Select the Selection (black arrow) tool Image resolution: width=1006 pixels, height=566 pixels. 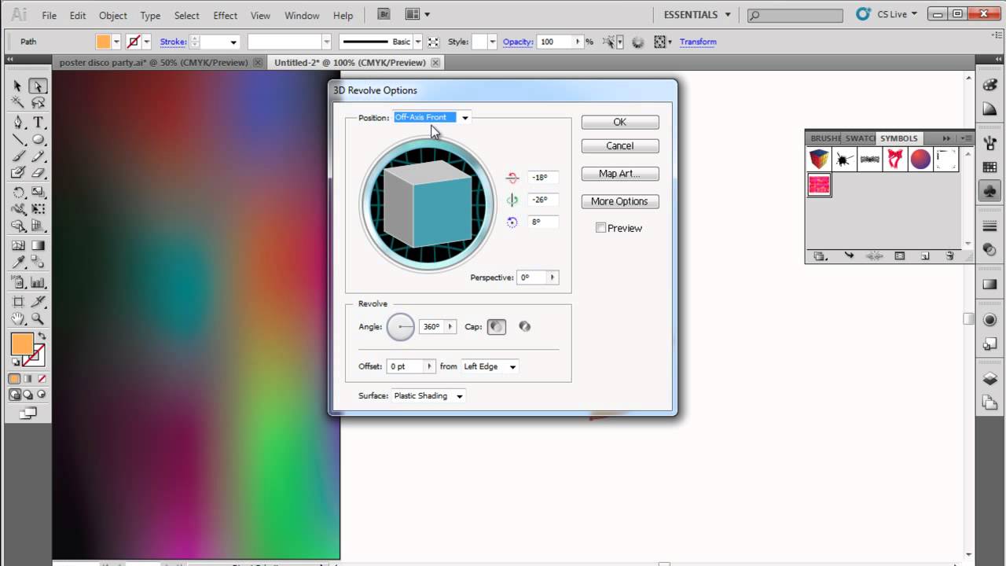(17, 86)
